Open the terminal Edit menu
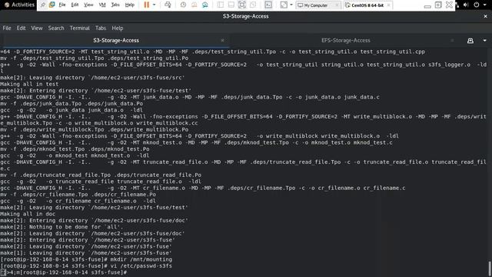The height and width of the screenshot is (277, 492). [x=21, y=28]
